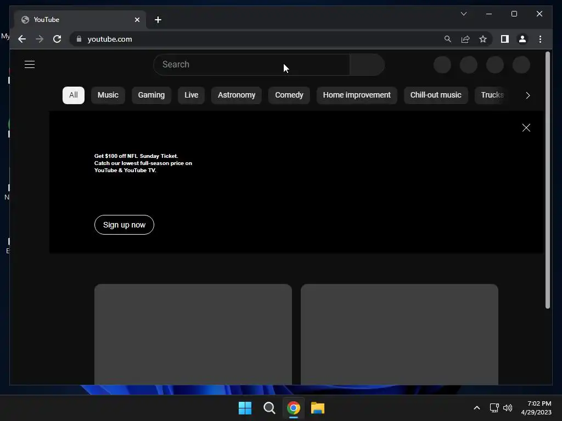The height and width of the screenshot is (421, 562).
Task: Open the first loading video thumbnail
Action: tap(193, 334)
